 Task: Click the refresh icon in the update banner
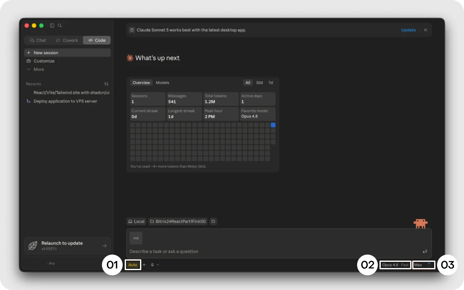(132, 30)
